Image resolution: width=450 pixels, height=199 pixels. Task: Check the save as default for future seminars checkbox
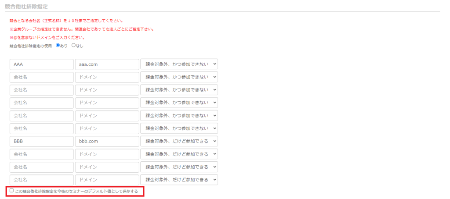pos(12,191)
